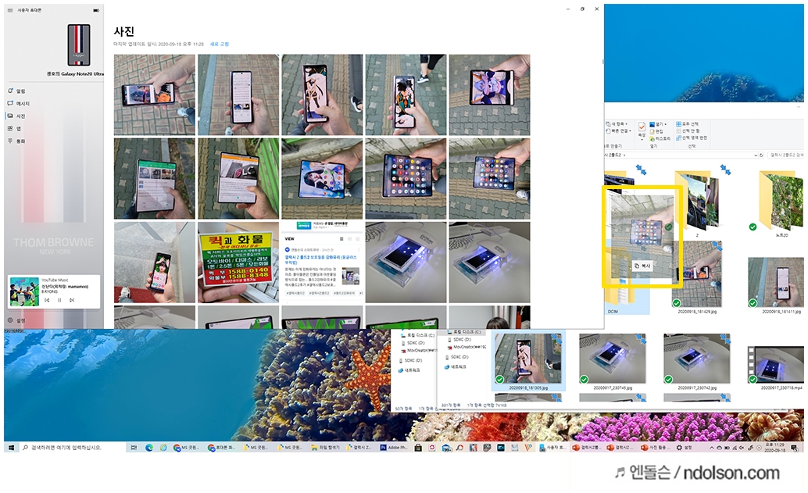This screenshot has height=493, width=808.
Task: Click the Explorer address bar refresh icon
Action: pos(762,155)
